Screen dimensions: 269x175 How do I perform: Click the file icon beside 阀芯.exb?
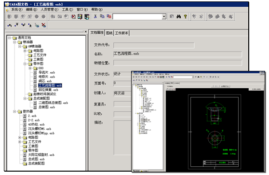point(35,81)
